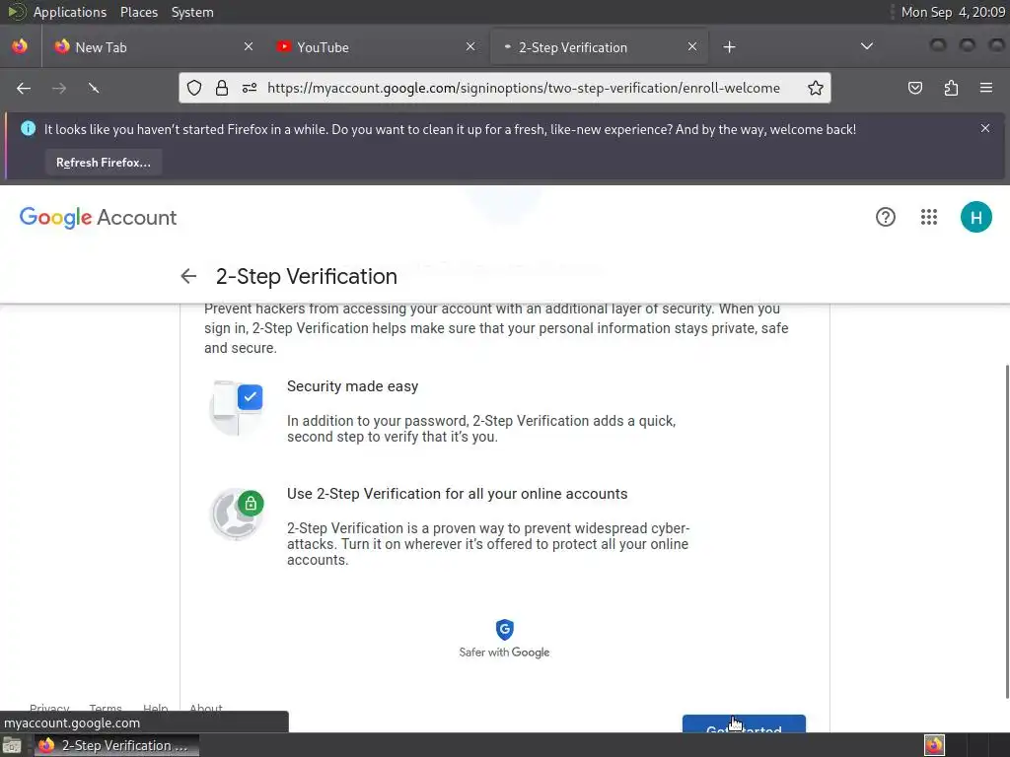The height and width of the screenshot is (757, 1010).
Task: Click the Refresh Firefox button
Action: tap(103, 163)
